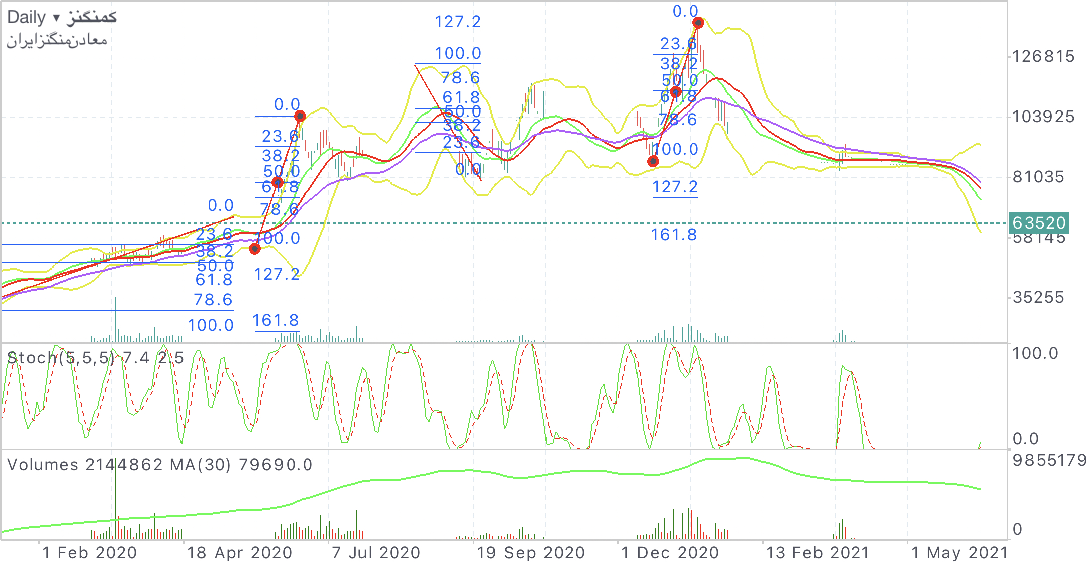
Task: Click the 19 Sep 2020 date marker
Action: coord(530,553)
